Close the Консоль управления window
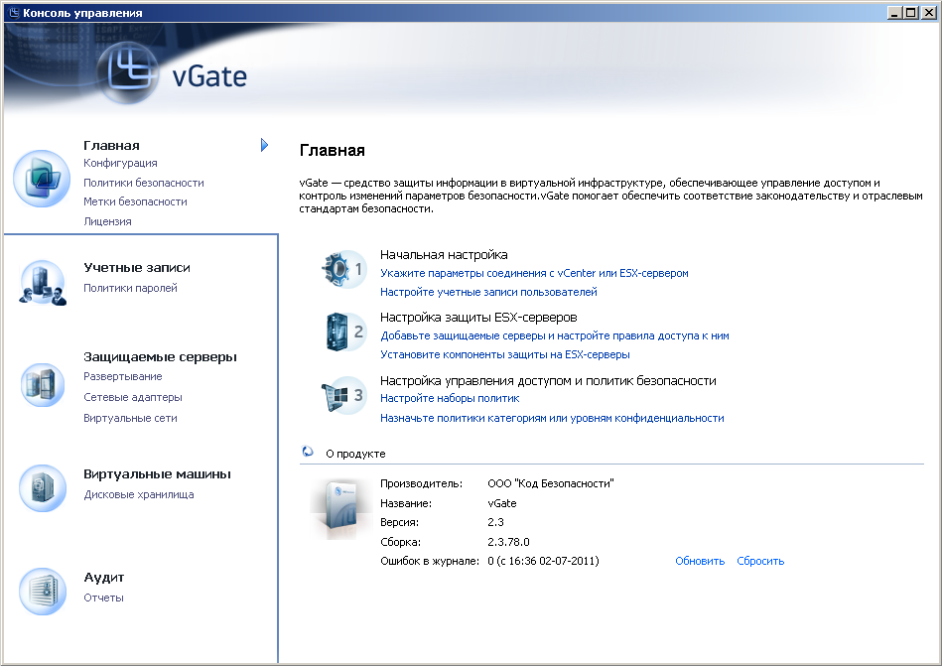942x666 pixels. point(928,13)
